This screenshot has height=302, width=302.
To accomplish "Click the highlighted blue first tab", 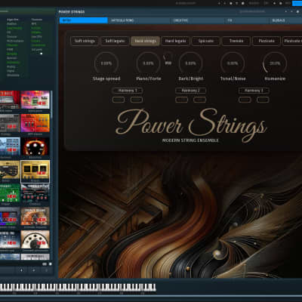I will click(84, 20).
